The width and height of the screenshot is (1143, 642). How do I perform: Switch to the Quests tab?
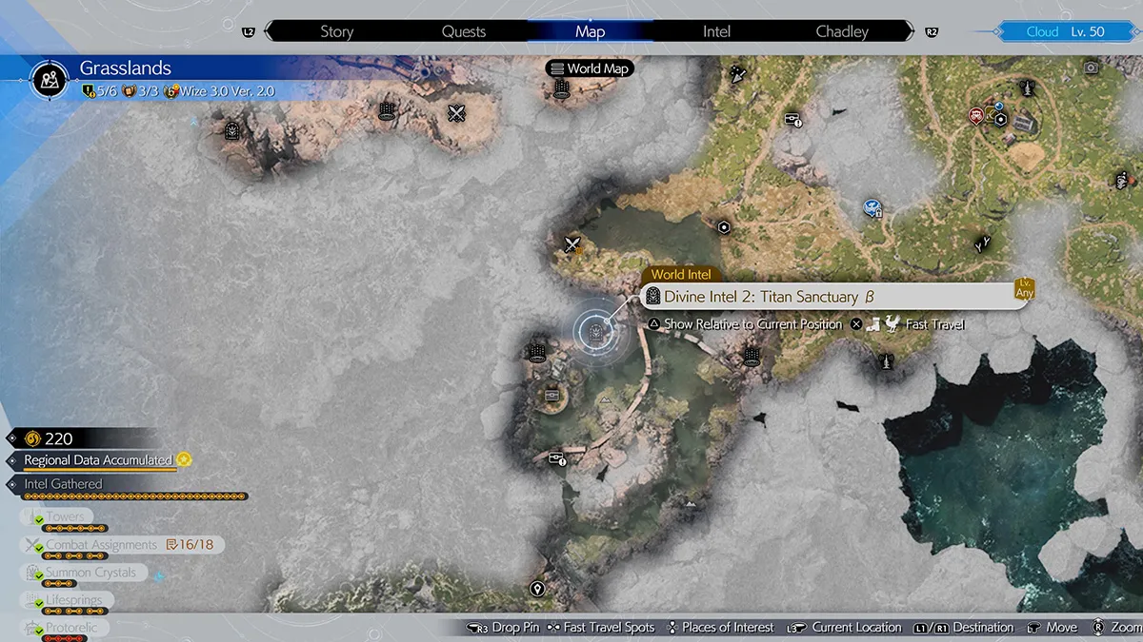pyautogui.click(x=464, y=31)
